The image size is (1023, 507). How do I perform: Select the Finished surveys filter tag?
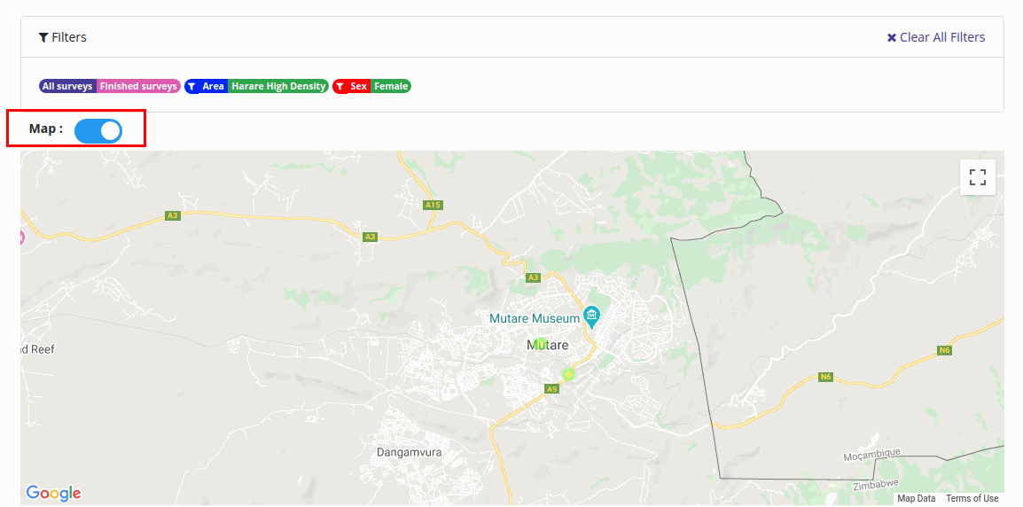pos(138,86)
